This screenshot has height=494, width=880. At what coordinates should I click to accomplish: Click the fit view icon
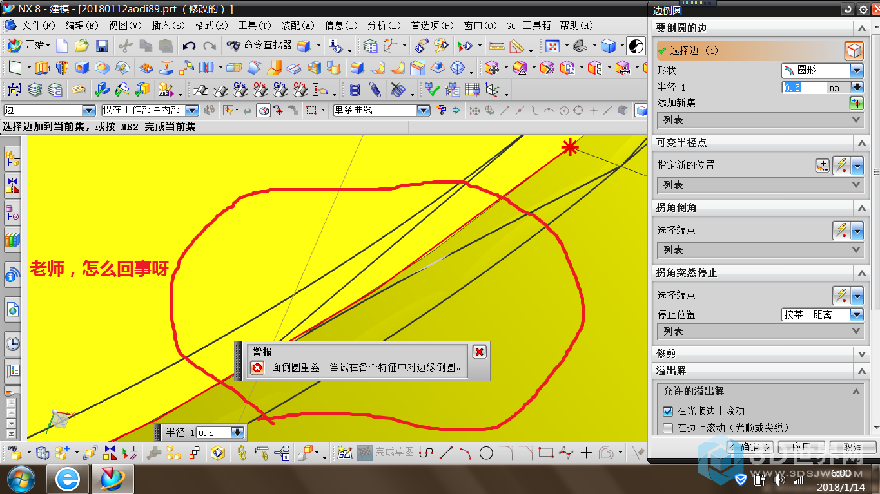pos(552,46)
